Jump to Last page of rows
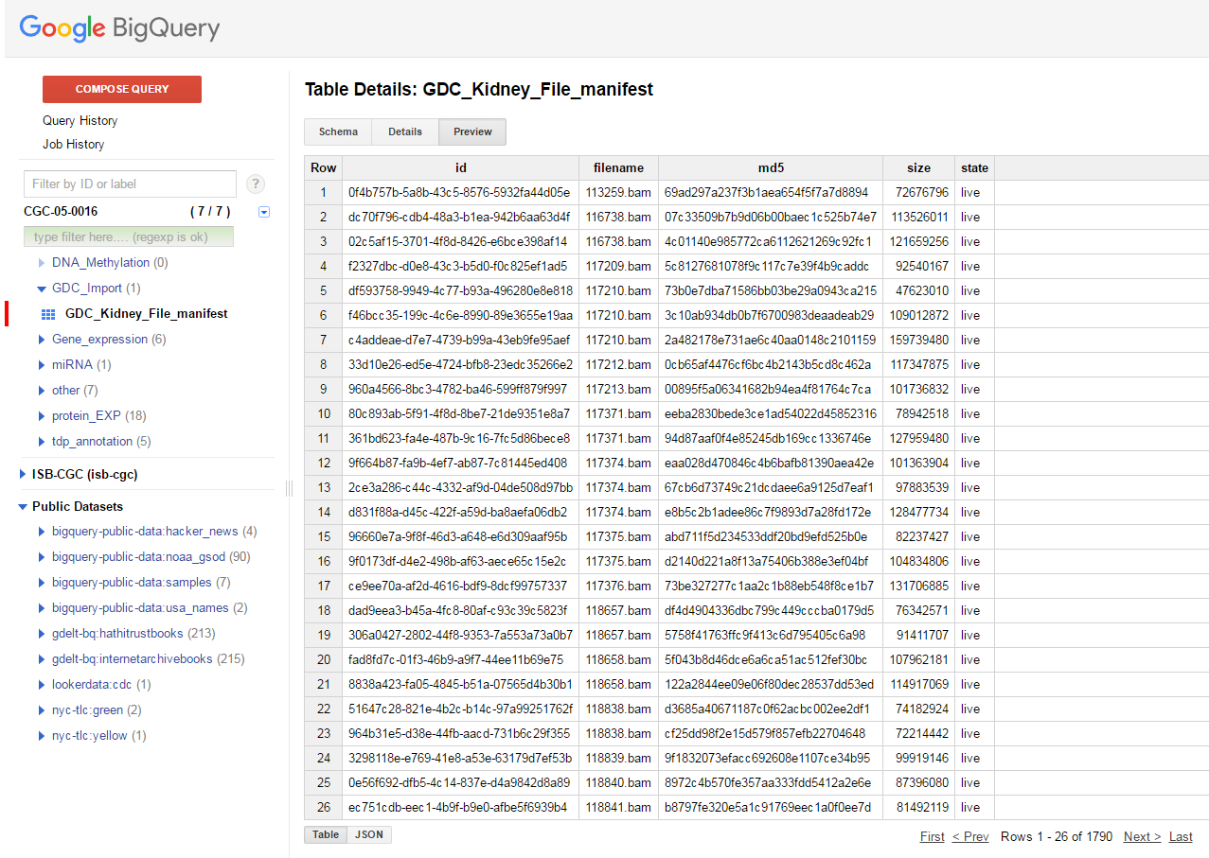Screen dimensions: 1209x858 (x=1181, y=837)
